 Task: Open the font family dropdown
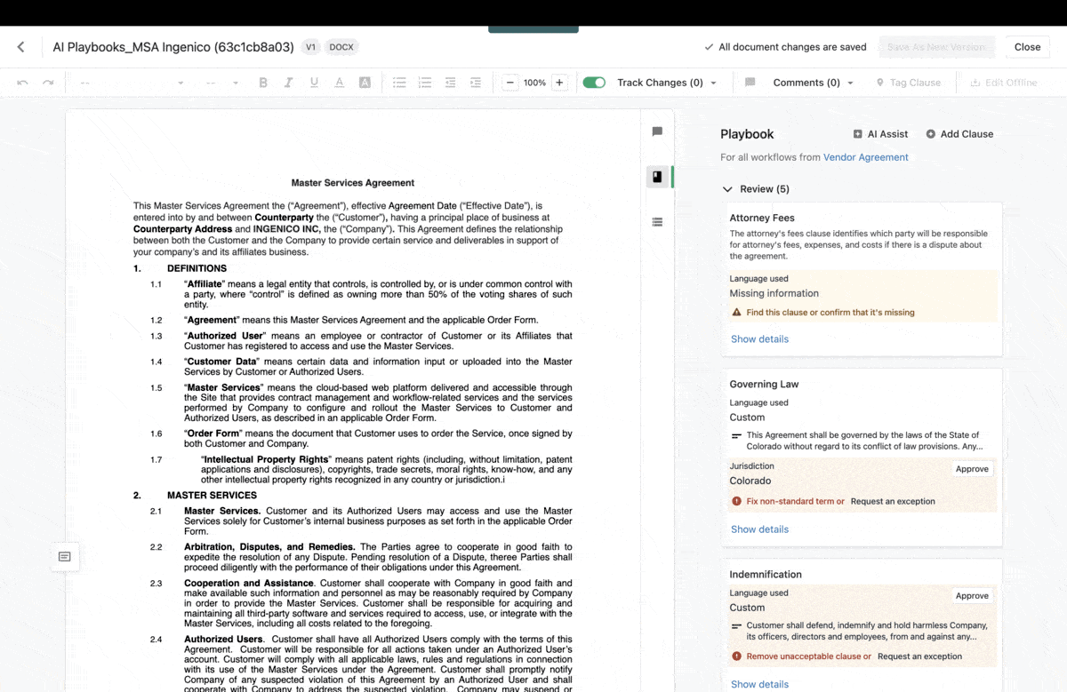click(132, 83)
